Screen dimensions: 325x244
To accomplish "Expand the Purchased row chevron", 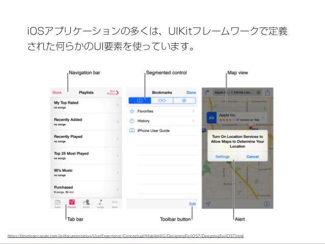I will (118, 189).
